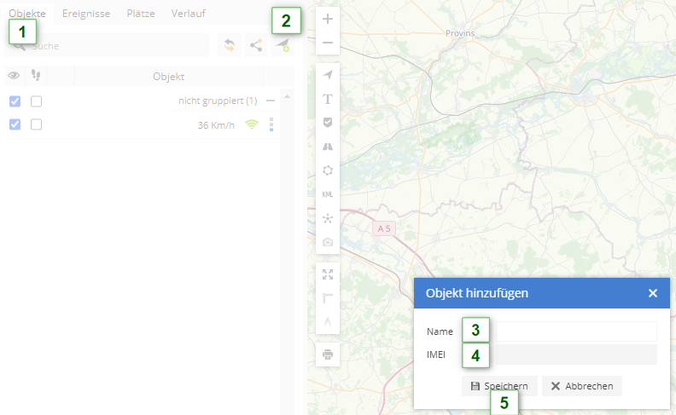Click the share objects icon
Image resolution: width=676 pixels, height=415 pixels.
pyautogui.click(x=255, y=46)
